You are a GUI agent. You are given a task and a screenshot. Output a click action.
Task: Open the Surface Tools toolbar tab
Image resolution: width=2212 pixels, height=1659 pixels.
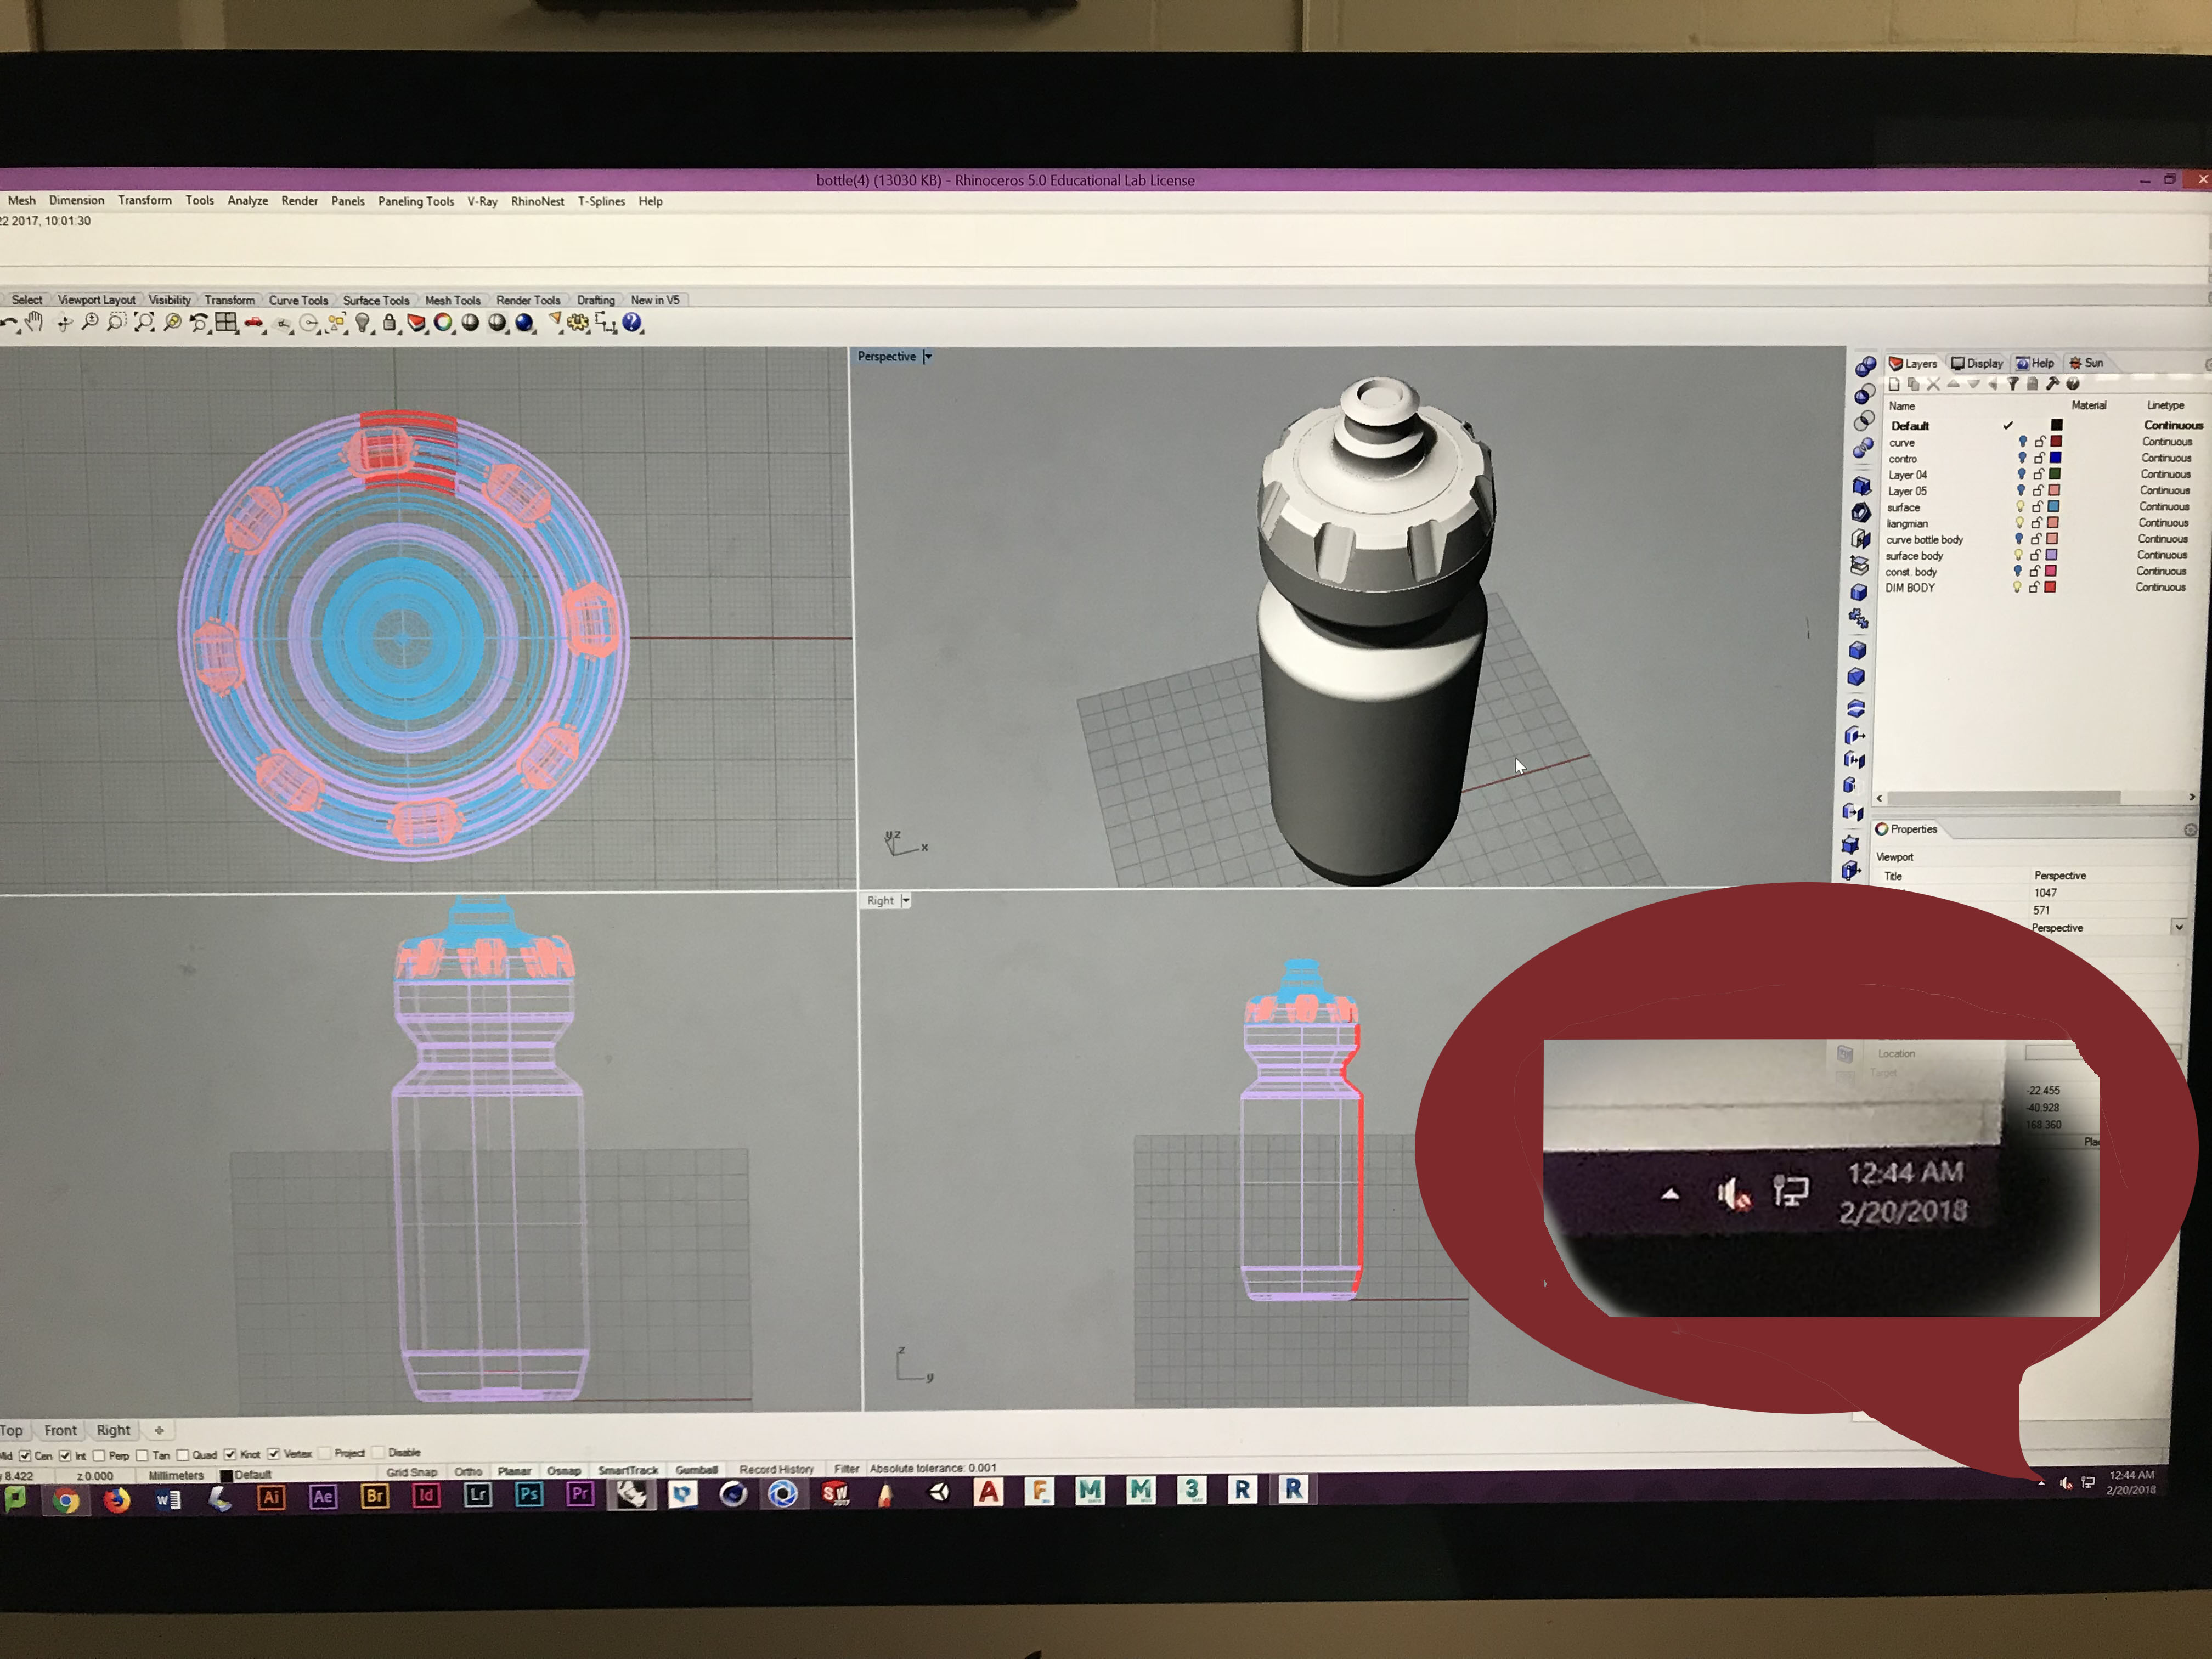375,300
